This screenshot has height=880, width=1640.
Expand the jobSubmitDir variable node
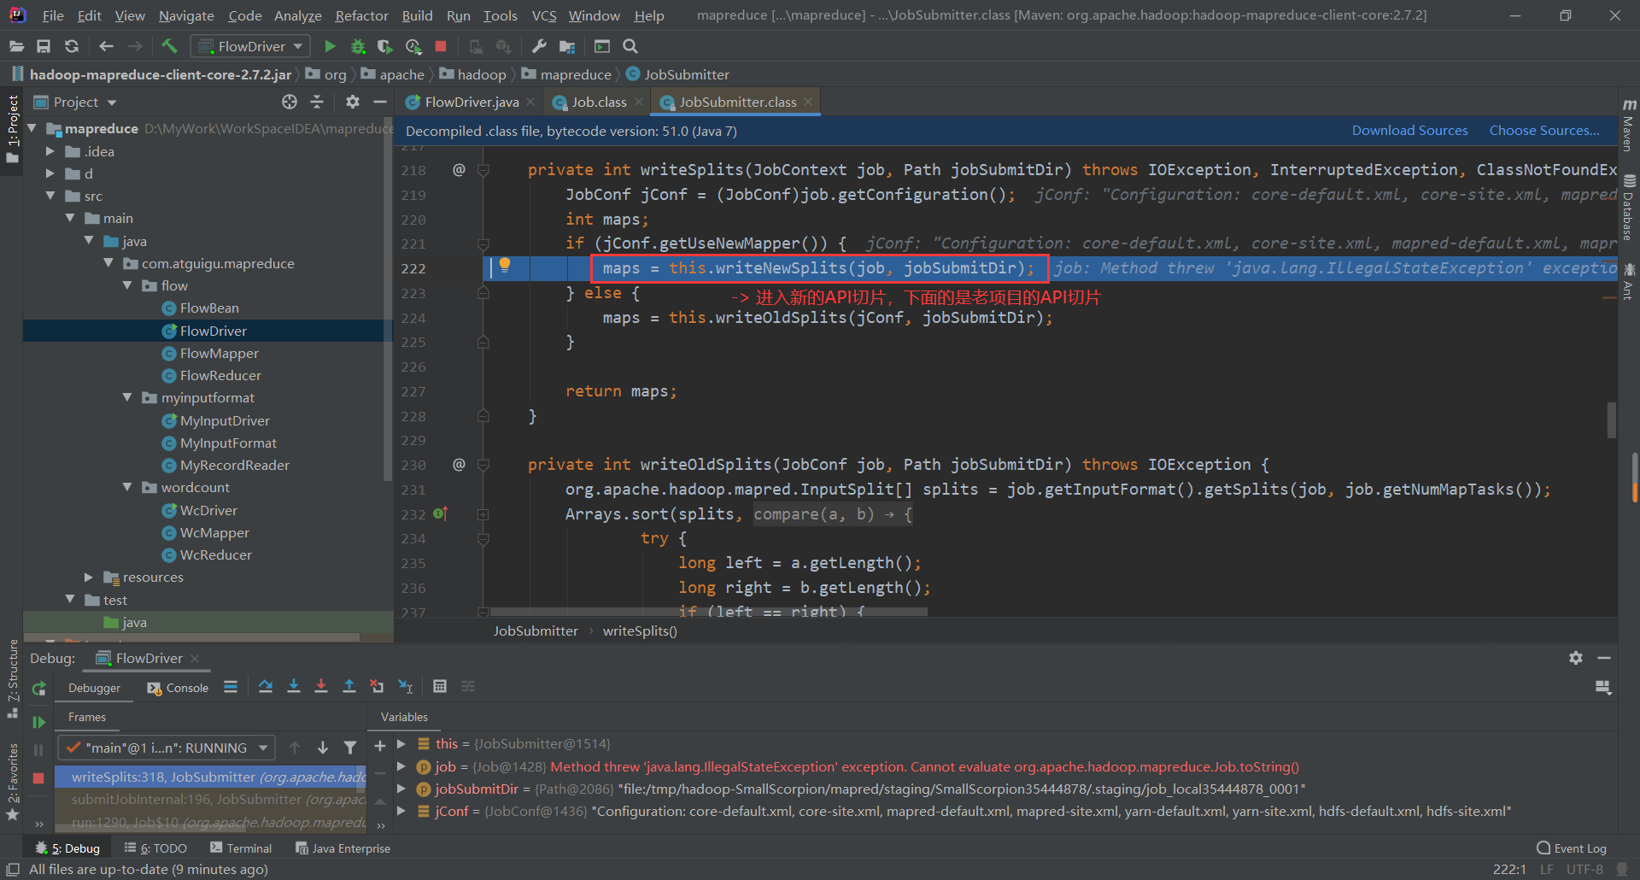[x=401, y=789]
